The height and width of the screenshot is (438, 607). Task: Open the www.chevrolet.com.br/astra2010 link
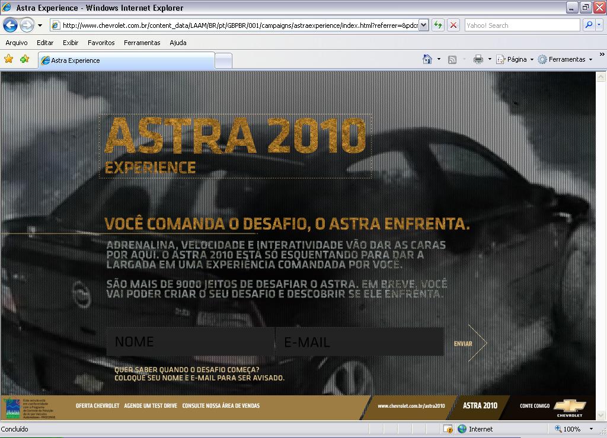pos(411,406)
